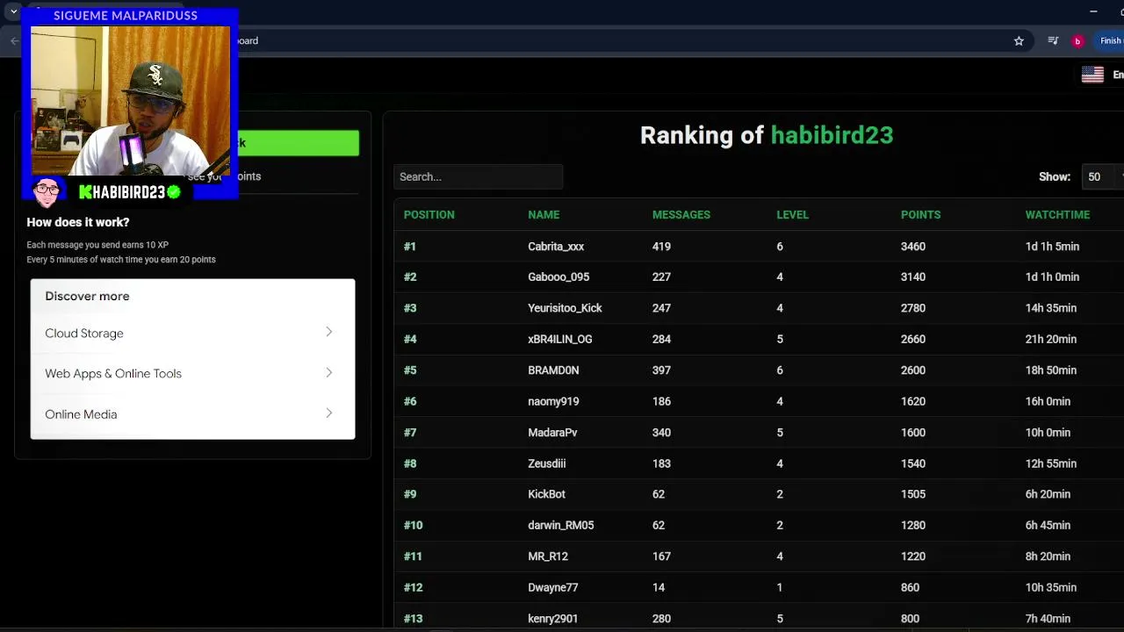
Task: Click the cartoon avatar in stream overlay
Action: pyautogui.click(x=47, y=190)
